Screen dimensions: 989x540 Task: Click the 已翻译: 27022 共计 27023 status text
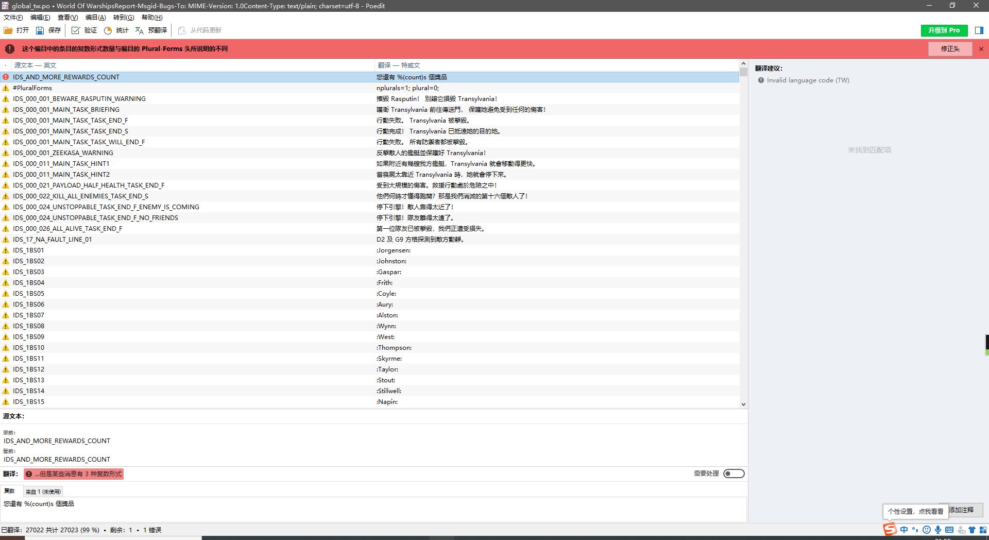point(50,530)
